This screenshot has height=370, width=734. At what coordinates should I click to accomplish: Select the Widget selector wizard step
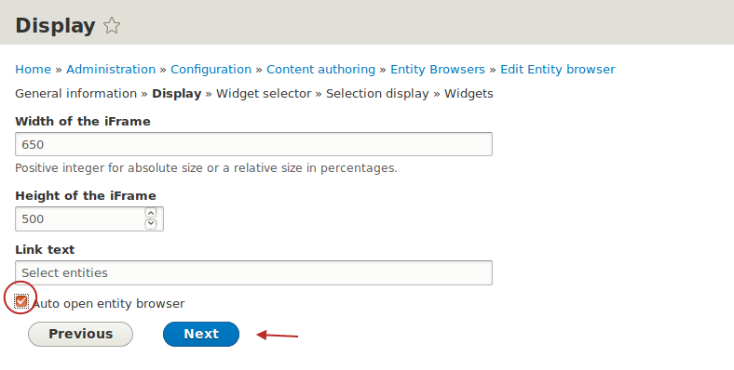click(264, 94)
